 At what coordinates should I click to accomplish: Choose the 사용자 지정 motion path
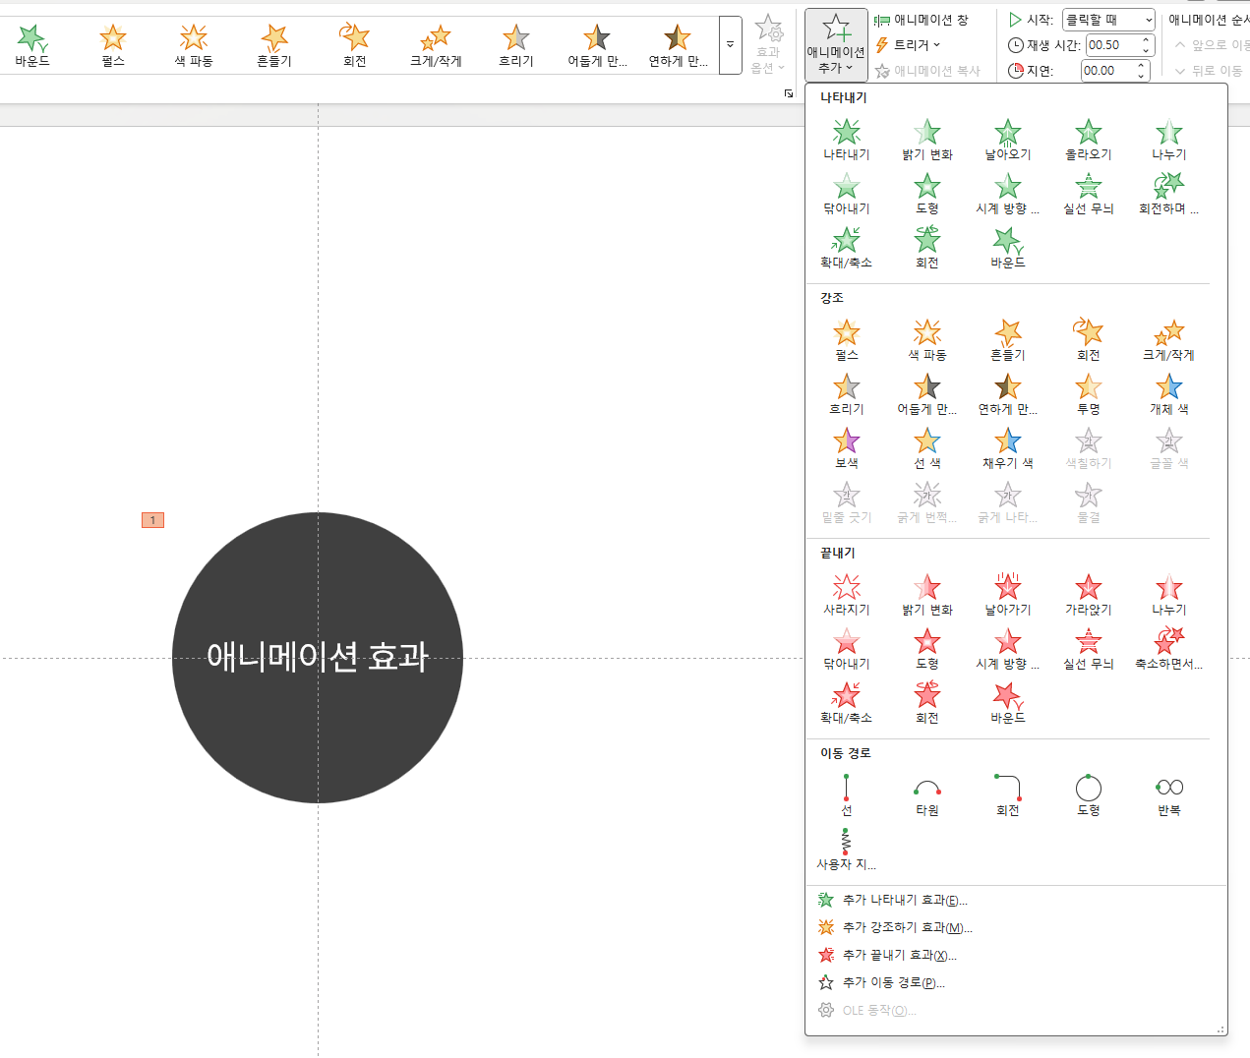847,850
